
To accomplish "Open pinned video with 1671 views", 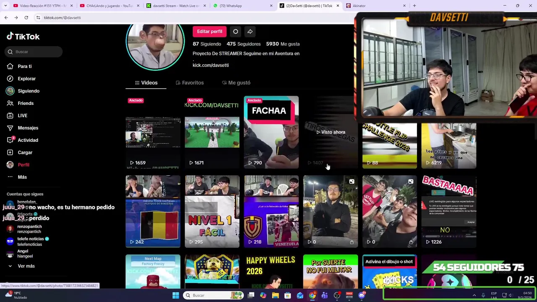I will click(212, 132).
